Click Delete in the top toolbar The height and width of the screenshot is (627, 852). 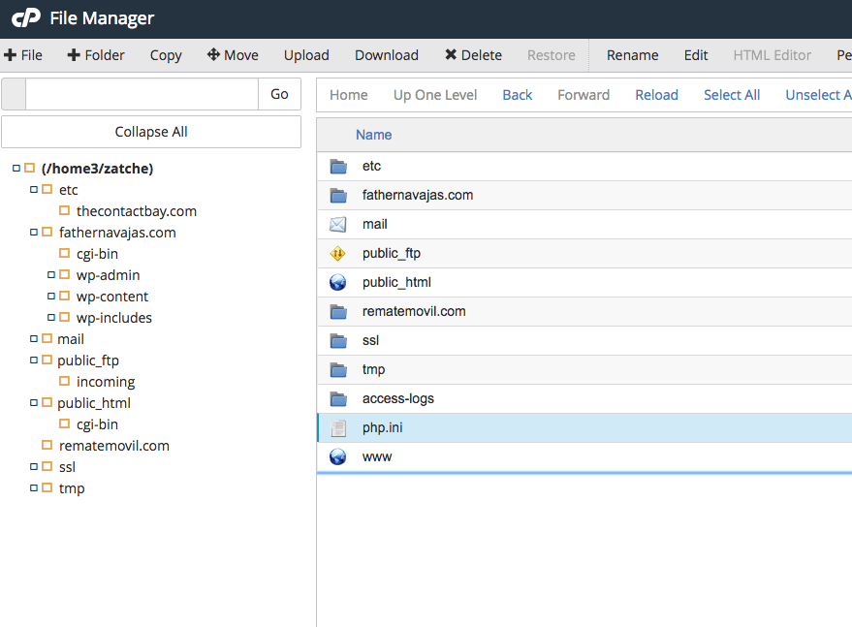(473, 55)
